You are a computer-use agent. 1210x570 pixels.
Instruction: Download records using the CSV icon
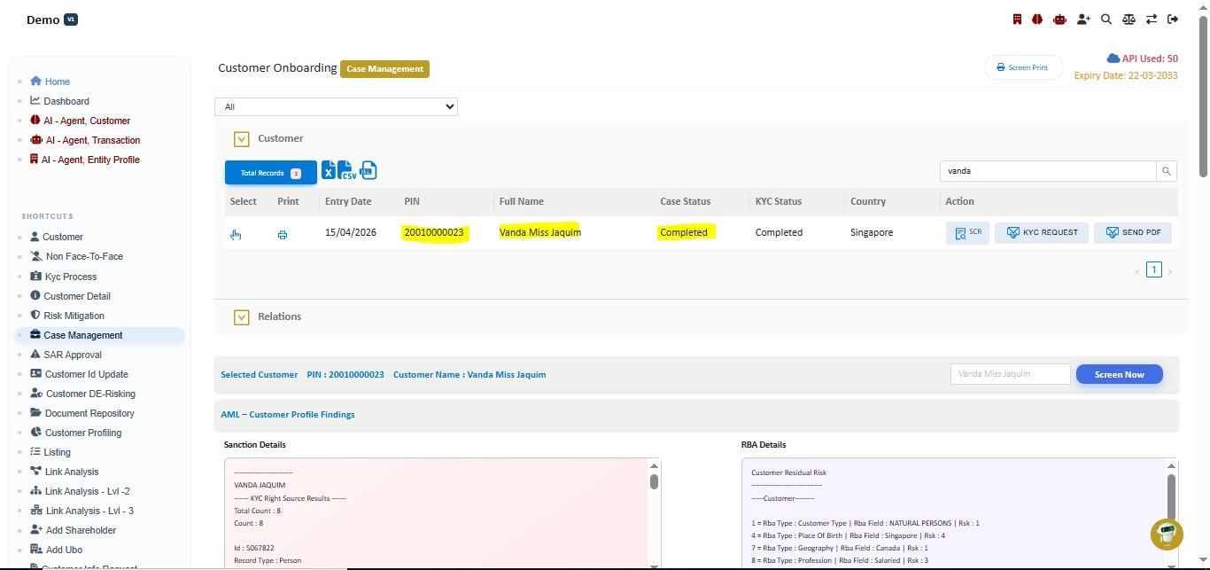tap(347, 170)
